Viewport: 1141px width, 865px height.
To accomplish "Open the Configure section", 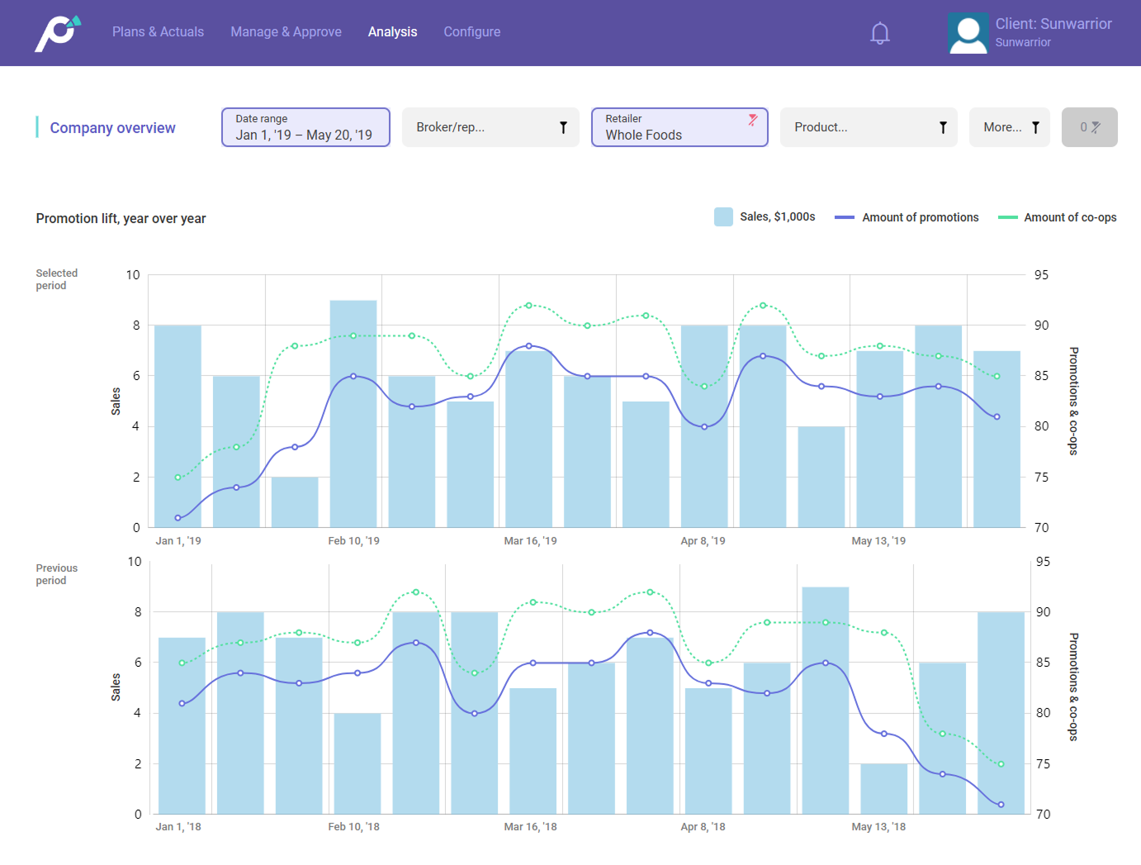I will point(471,32).
